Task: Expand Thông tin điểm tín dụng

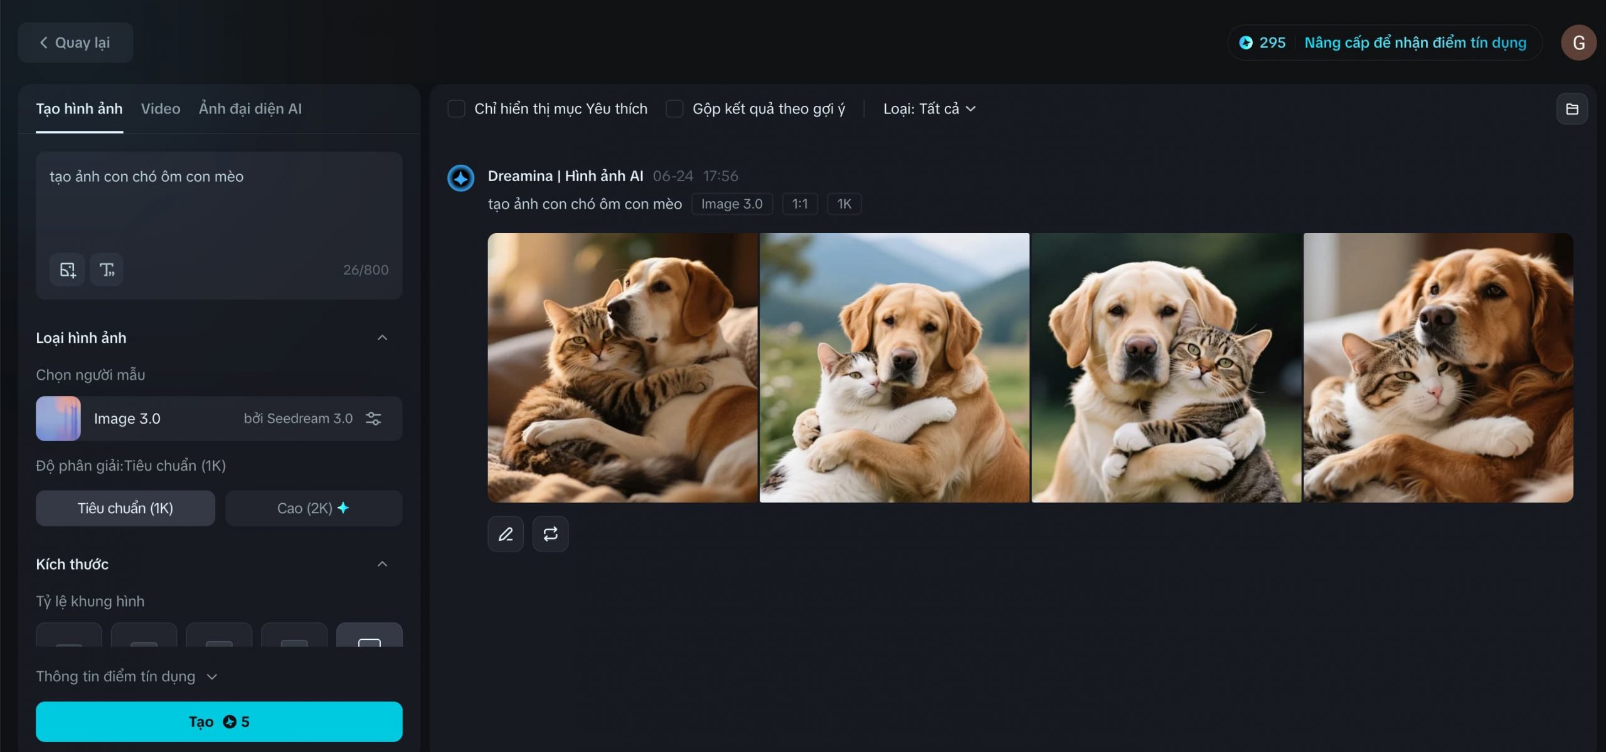Action: click(127, 676)
